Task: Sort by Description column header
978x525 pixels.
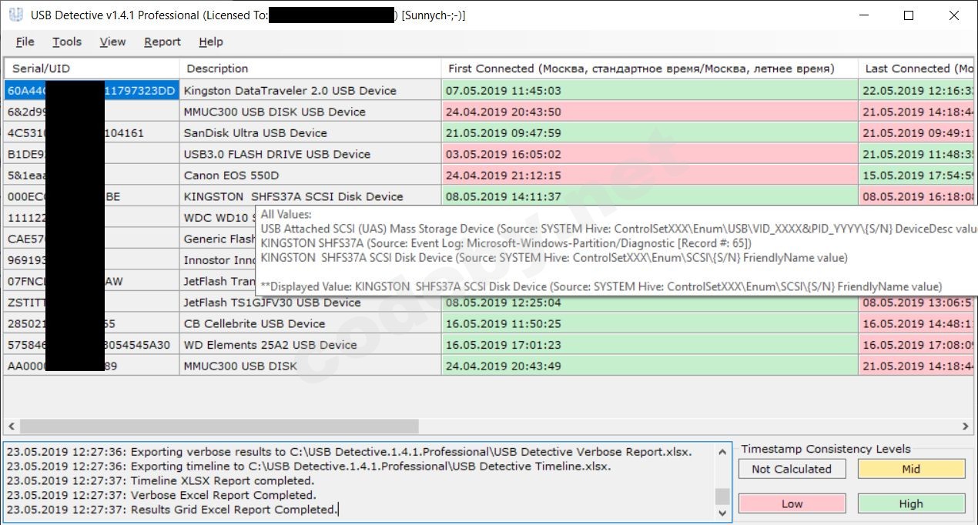Action: [310, 69]
